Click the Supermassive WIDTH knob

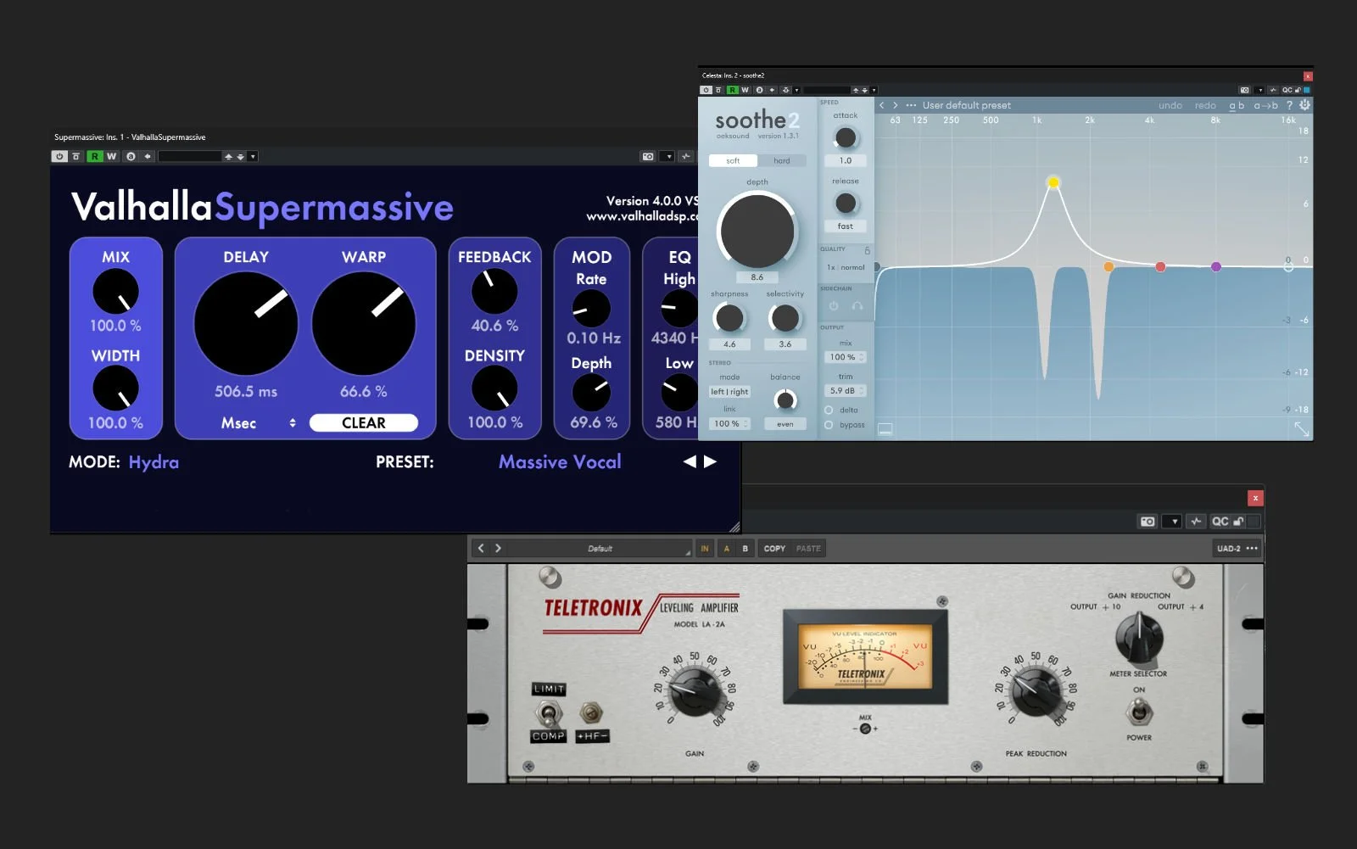115,389
